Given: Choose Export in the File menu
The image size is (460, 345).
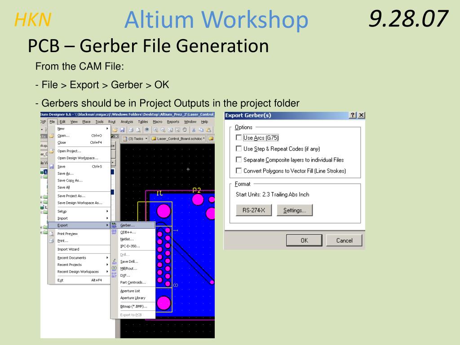Looking at the screenshot, I should 79,226.
